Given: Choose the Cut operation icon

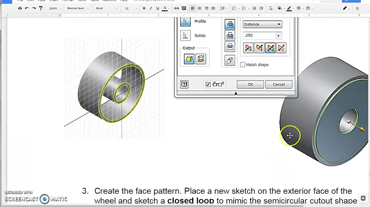Looking at the screenshot, I should point(230,35).
